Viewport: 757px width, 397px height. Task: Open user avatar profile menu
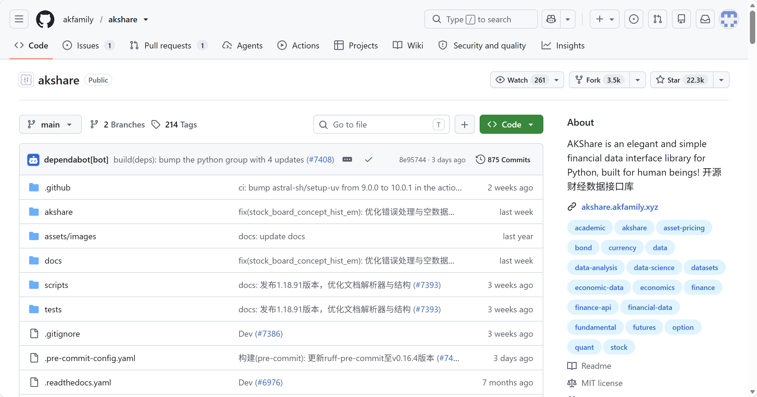point(729,19)
